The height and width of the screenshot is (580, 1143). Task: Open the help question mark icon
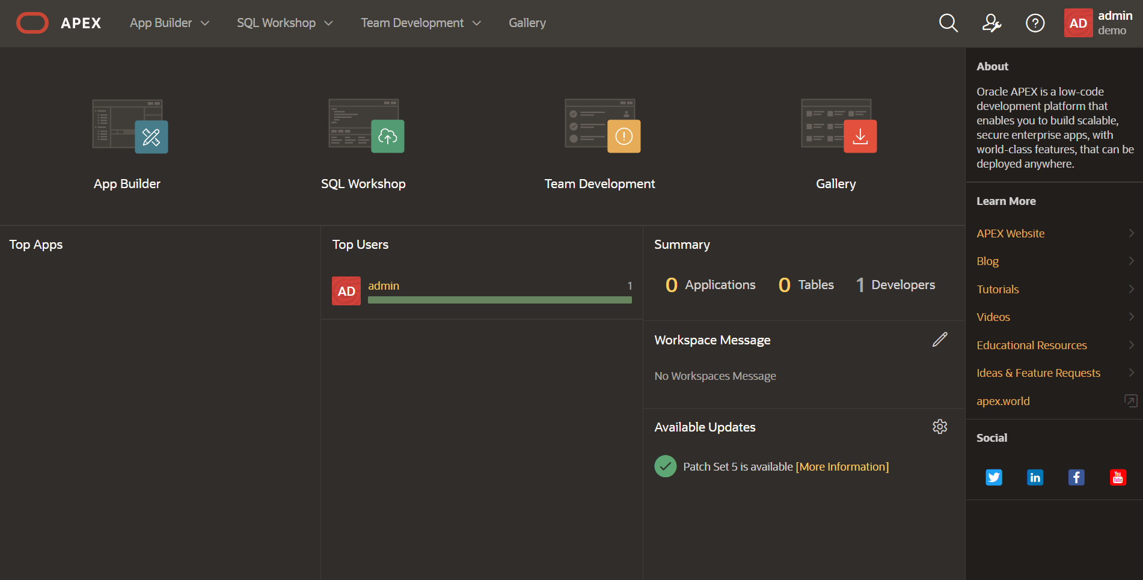tap(1035, 23)
